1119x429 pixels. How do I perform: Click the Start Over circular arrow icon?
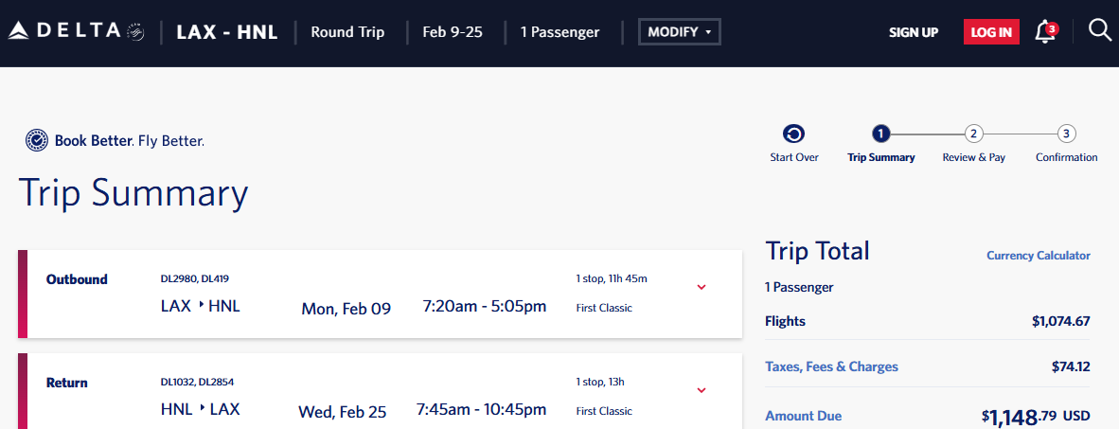(x=793, y=134)
